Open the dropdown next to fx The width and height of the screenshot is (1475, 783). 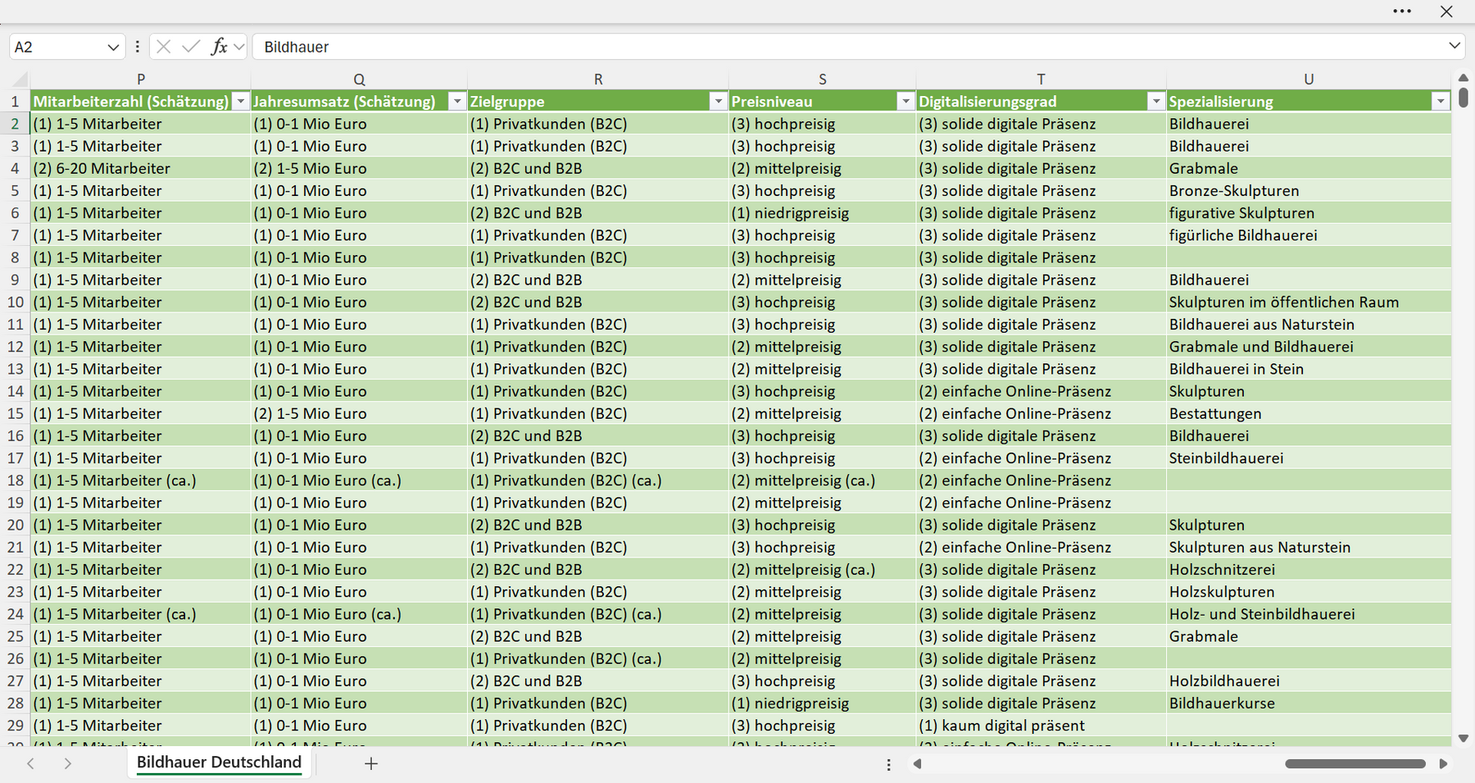238,47
